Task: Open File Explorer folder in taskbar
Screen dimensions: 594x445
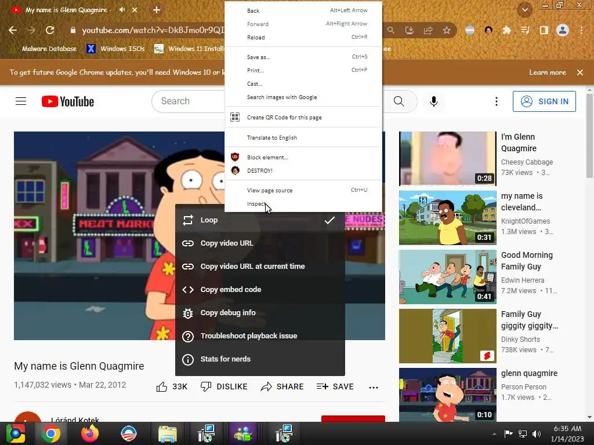Action: pos(168,433)
